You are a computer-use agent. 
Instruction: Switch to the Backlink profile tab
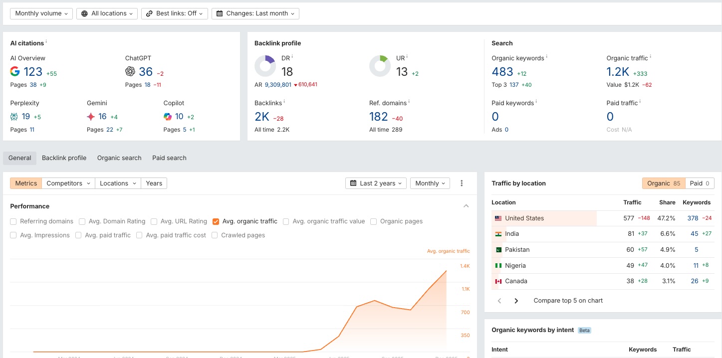(x=64, y=158)
